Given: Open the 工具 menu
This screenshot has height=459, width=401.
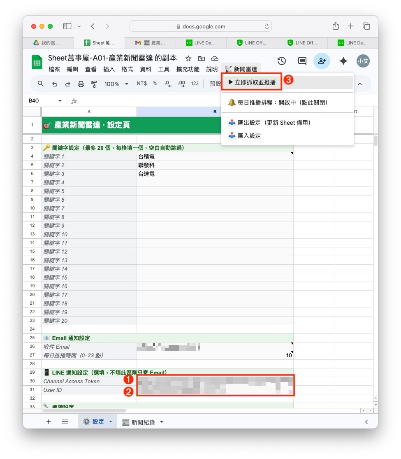Looking at the screenshot, I should click(x=164, y=69).
